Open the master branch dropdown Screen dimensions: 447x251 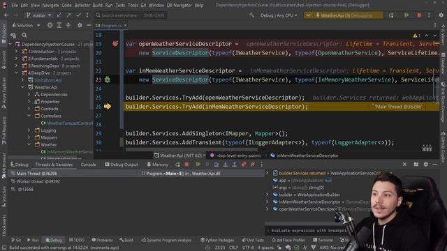tap(39, 15)
